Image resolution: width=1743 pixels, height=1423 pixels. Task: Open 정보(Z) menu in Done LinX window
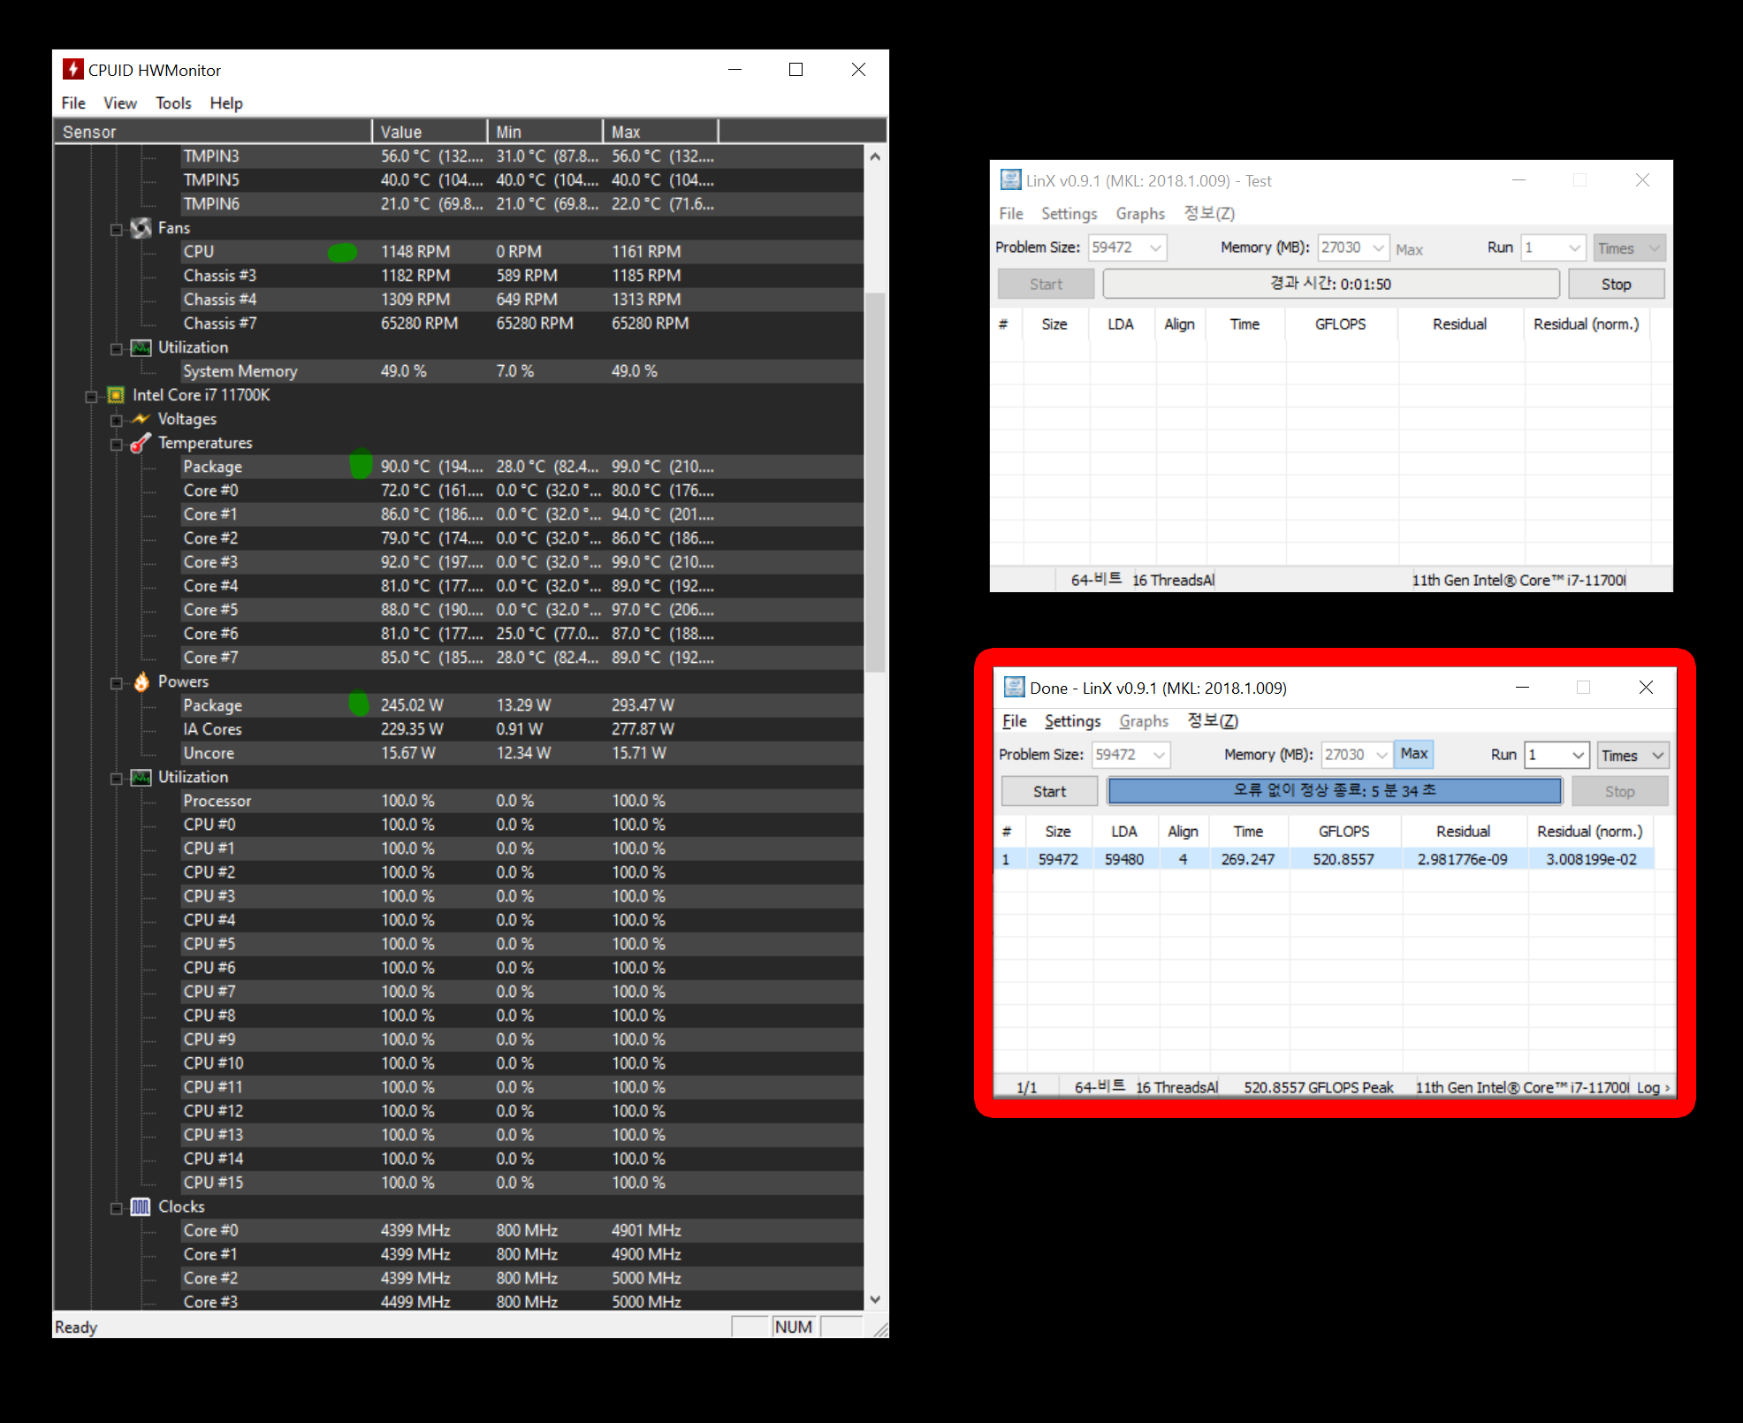pyautogui.click(x=1213, y=721)
